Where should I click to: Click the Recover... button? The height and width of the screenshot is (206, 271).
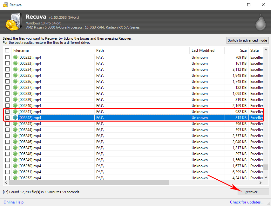tap(253, 192)
